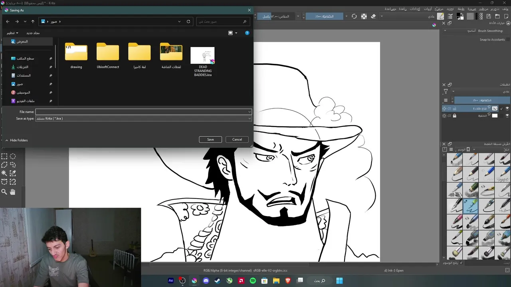Open the File menu (ملف) in Krita
Screen dimensions: 511x287
(505, 9)
